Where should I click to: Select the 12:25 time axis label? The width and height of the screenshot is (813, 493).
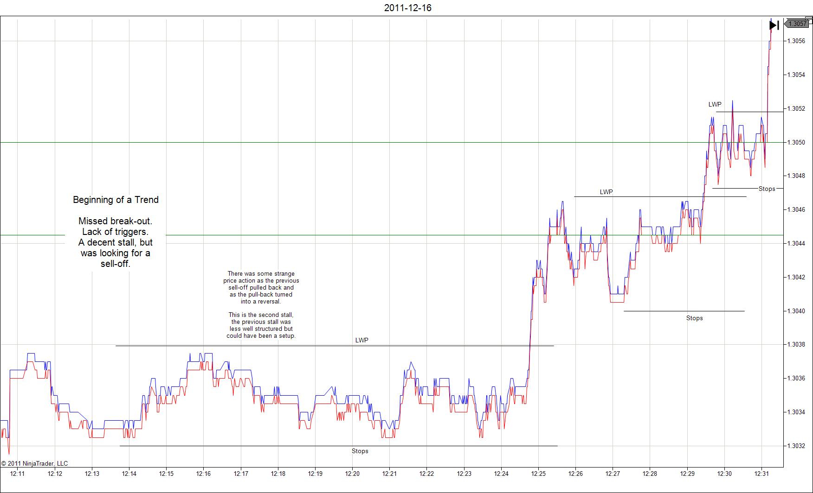click(x=538, y=474)
